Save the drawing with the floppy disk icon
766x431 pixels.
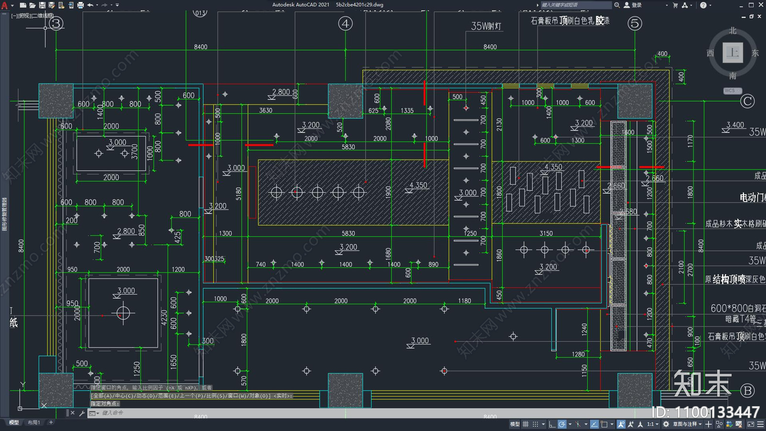pos(42,5)
